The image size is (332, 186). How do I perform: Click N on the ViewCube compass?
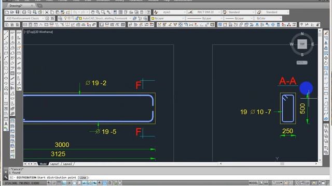(302, 34)
